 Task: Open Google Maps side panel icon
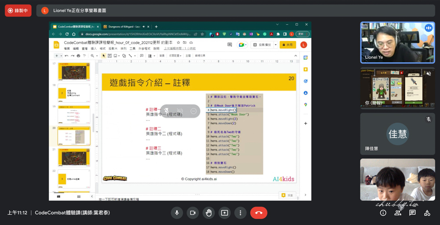click(306, 105)
